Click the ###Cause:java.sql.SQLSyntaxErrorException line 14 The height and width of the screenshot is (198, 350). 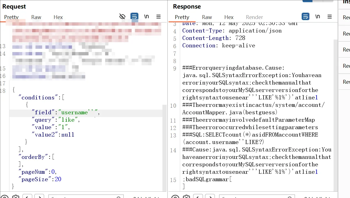(x=257, y=150)
